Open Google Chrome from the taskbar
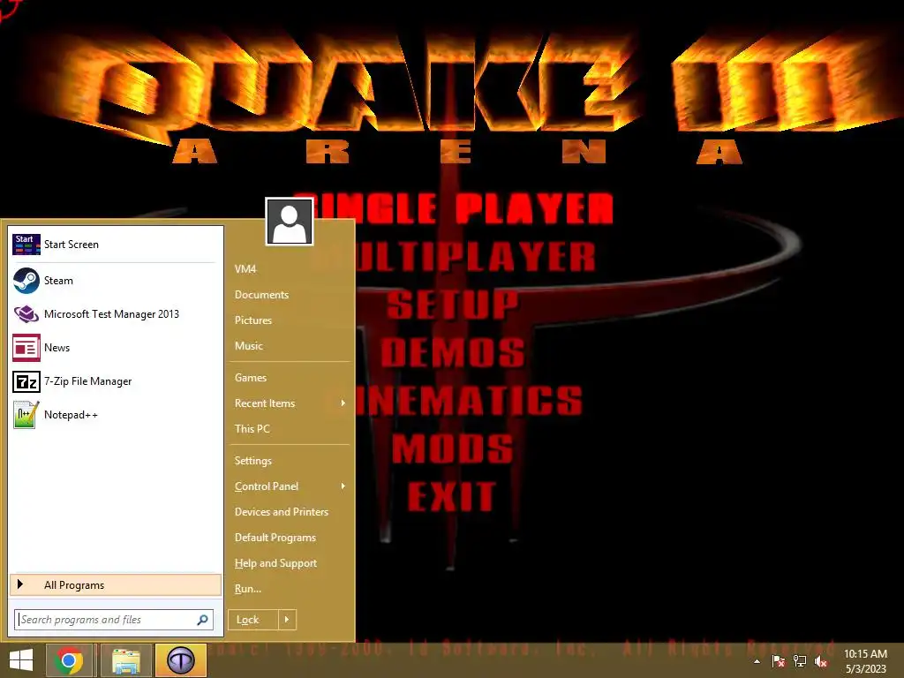This screenshot has height=678, width=904. pyautogui.click(x=69, y=660)
